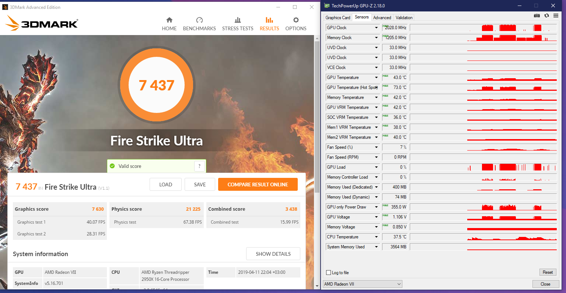Click the 3DMark logo in the header
Viewport: 566px width, 293px height.
click(x=42, y=23)
